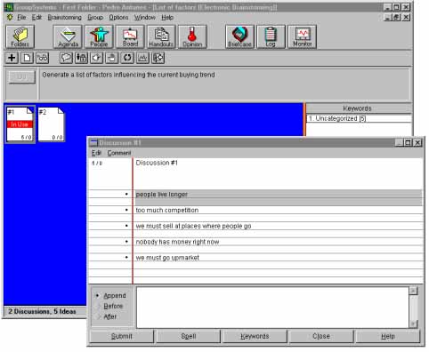This screenshot has height=352, width=429.
Task: Click the hand-on-sheet toolbar icon
Action: click(112, 58)
